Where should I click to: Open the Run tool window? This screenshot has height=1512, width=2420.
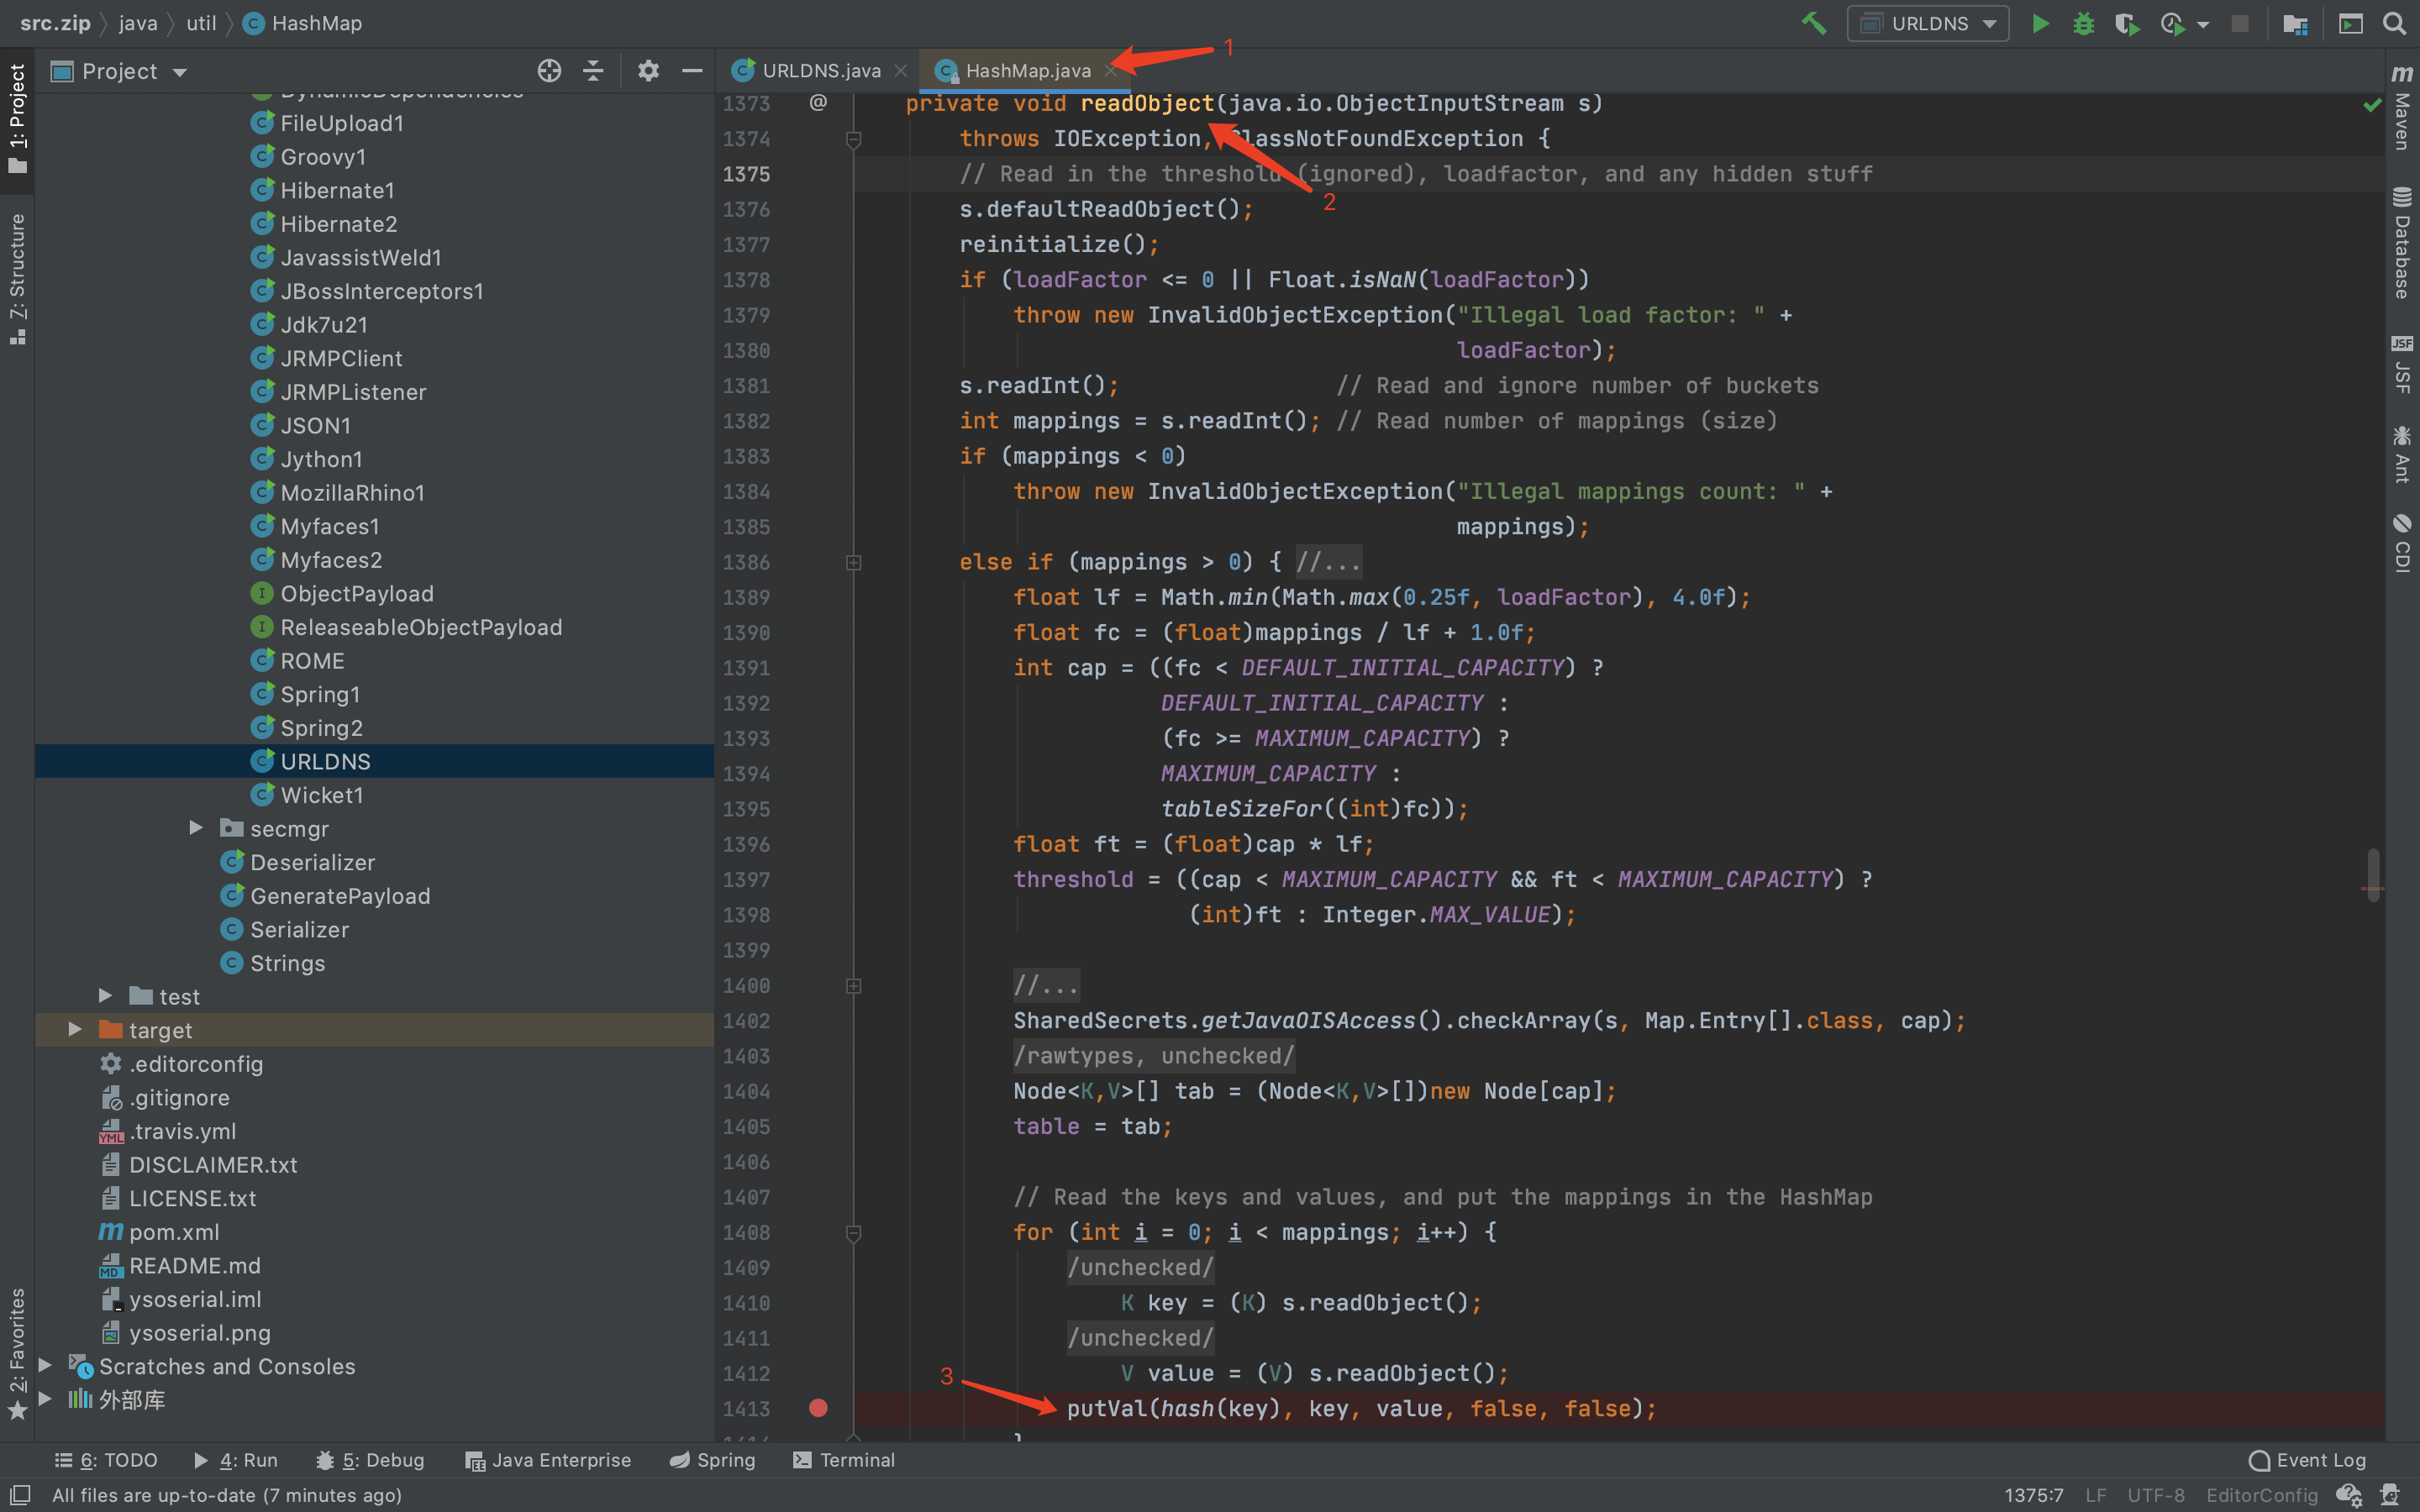point(236,1460)
